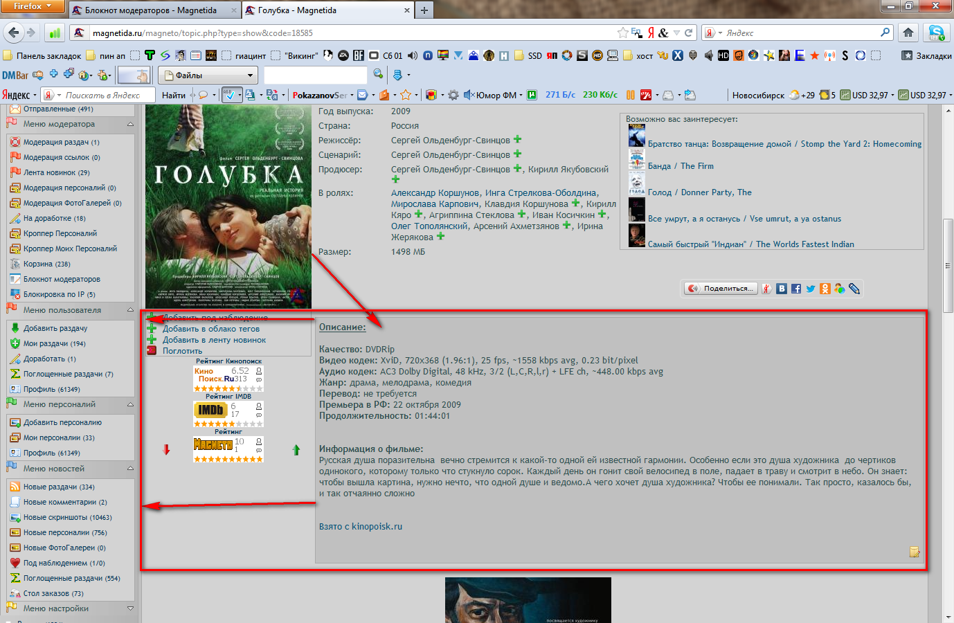Open Голод / Donner Party recommendation

coord(700,192)
